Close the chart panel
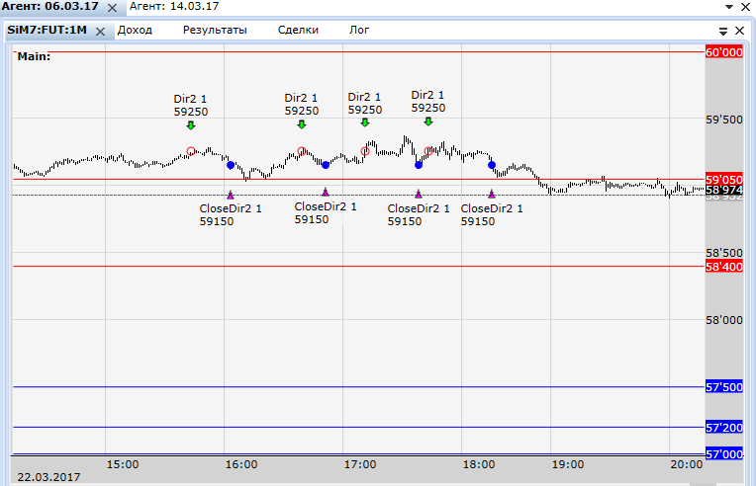 click(739, 31)
